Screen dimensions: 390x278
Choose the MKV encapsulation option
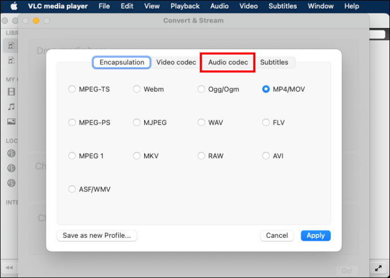coord(137,156)
